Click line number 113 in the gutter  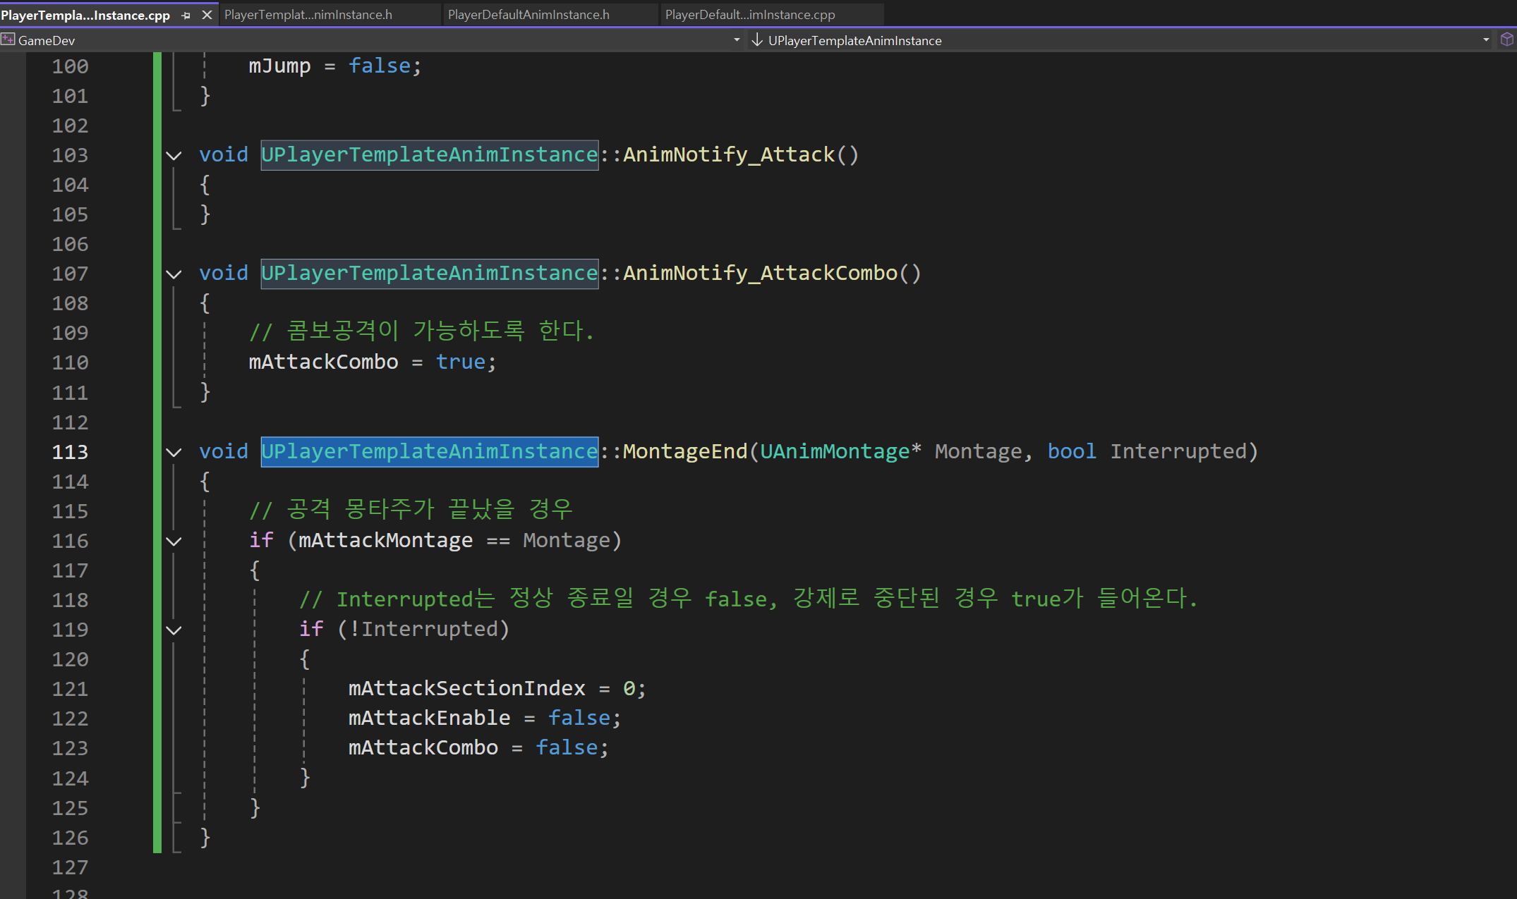tap(70, 452)
